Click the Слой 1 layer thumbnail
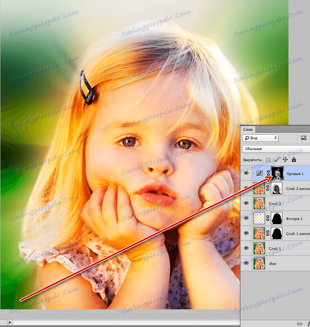This screenshot has height=327, width=310. pos(259,248)
